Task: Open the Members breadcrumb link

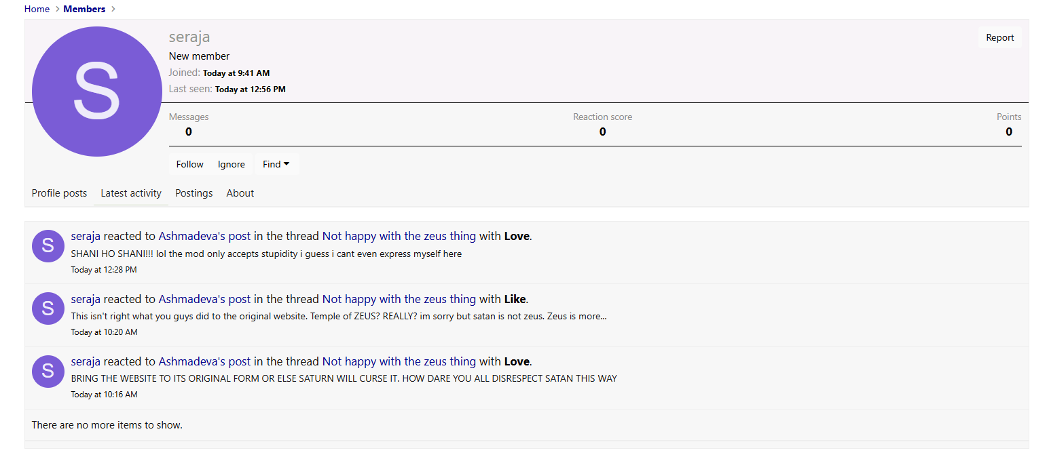Action: (x=84, y=9)
